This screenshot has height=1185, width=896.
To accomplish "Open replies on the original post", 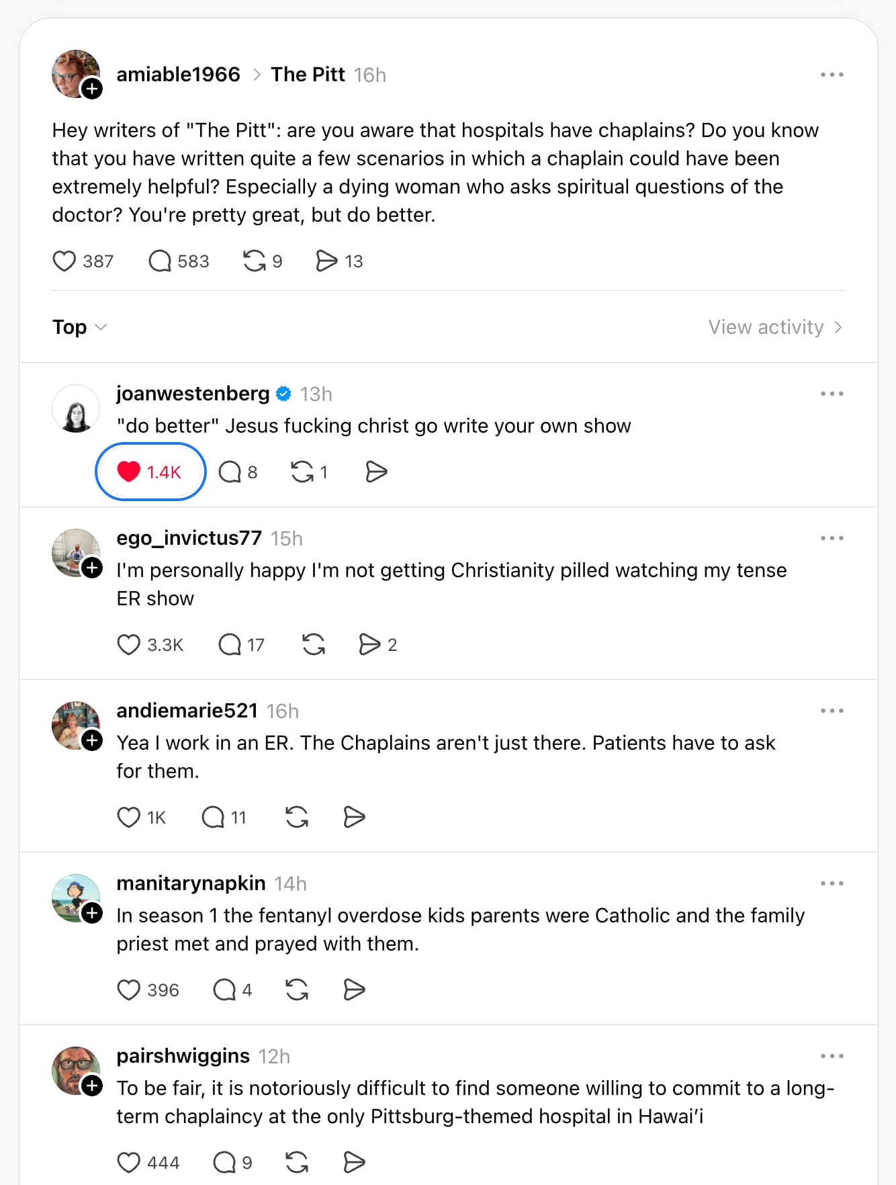I will pos(159,261).
